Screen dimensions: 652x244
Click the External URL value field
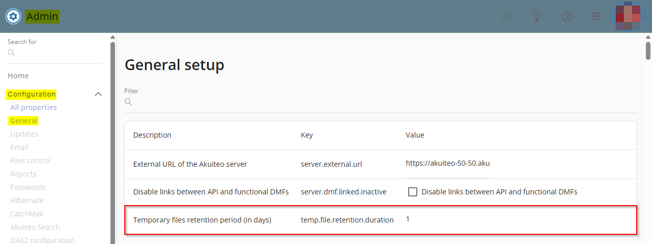(447, 164)
